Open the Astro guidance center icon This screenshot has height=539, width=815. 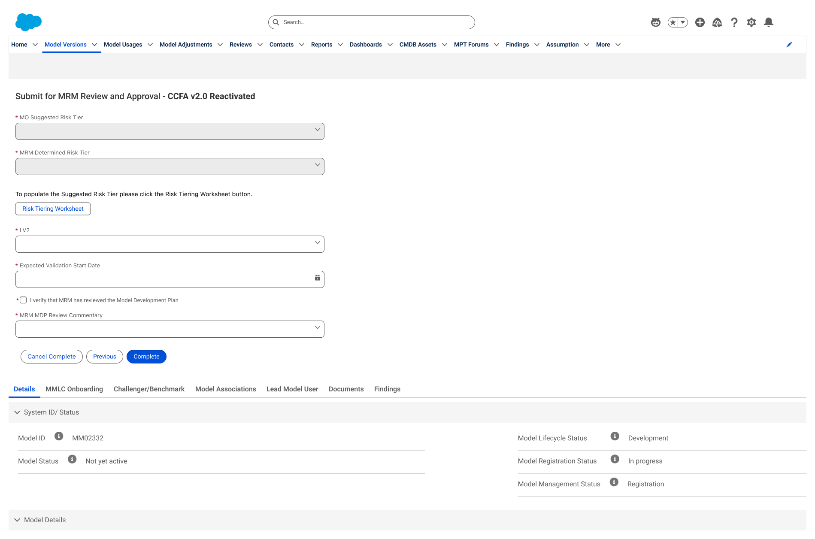click(x=655, y=22)
